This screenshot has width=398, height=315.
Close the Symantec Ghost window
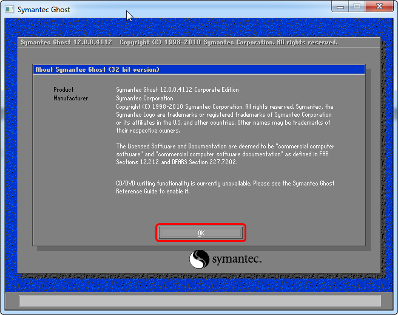[x=379, y=6]
